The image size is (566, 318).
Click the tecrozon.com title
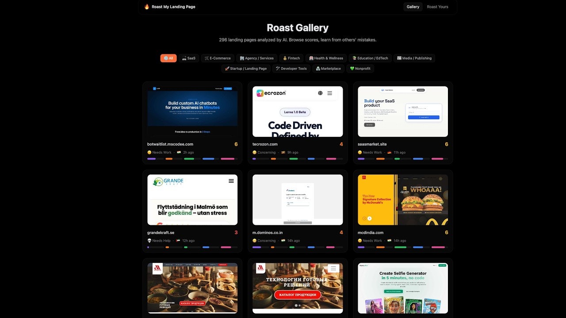tap(265, 144)
